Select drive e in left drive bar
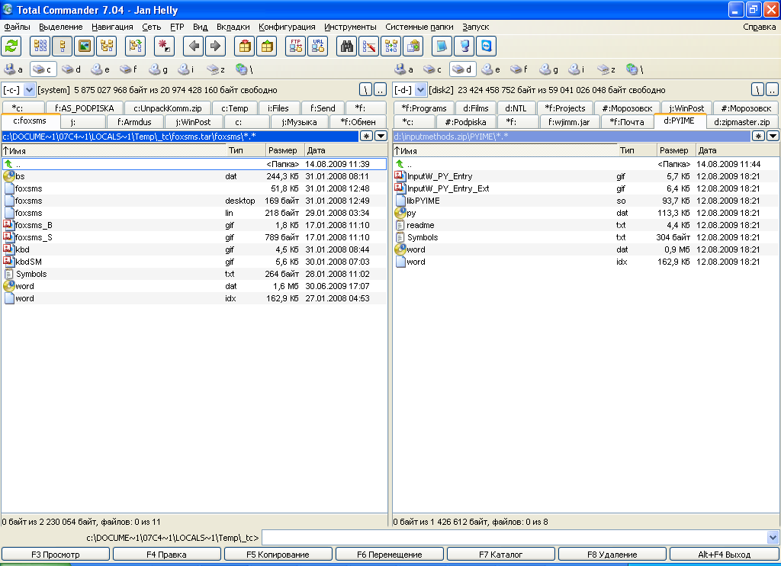This screenshot has width=781, height=566. tap(101, 69)
